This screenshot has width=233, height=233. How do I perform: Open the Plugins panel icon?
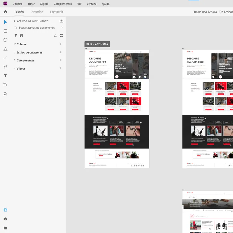pos(5,228)
